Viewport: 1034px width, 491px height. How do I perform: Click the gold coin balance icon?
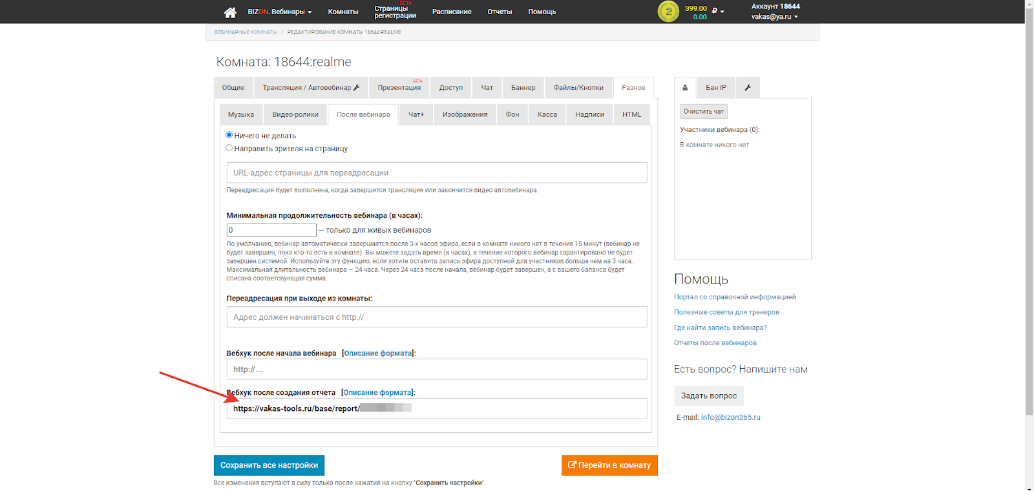[668, 12]
